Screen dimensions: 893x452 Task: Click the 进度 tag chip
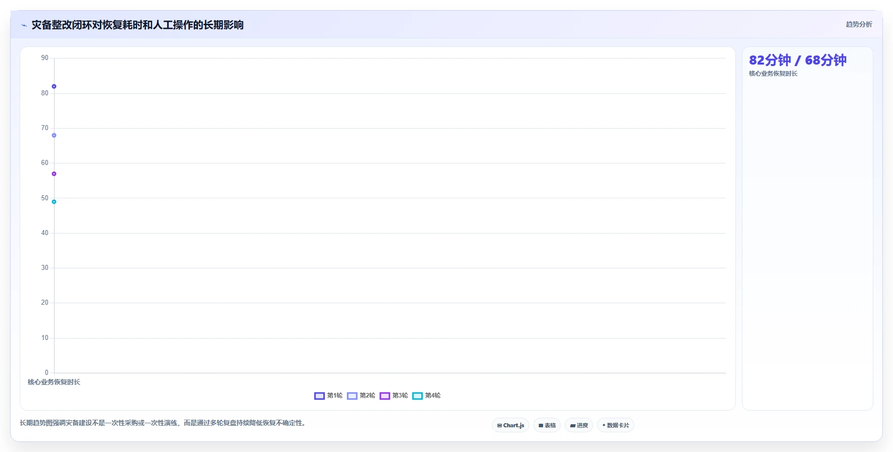point(579,425)
